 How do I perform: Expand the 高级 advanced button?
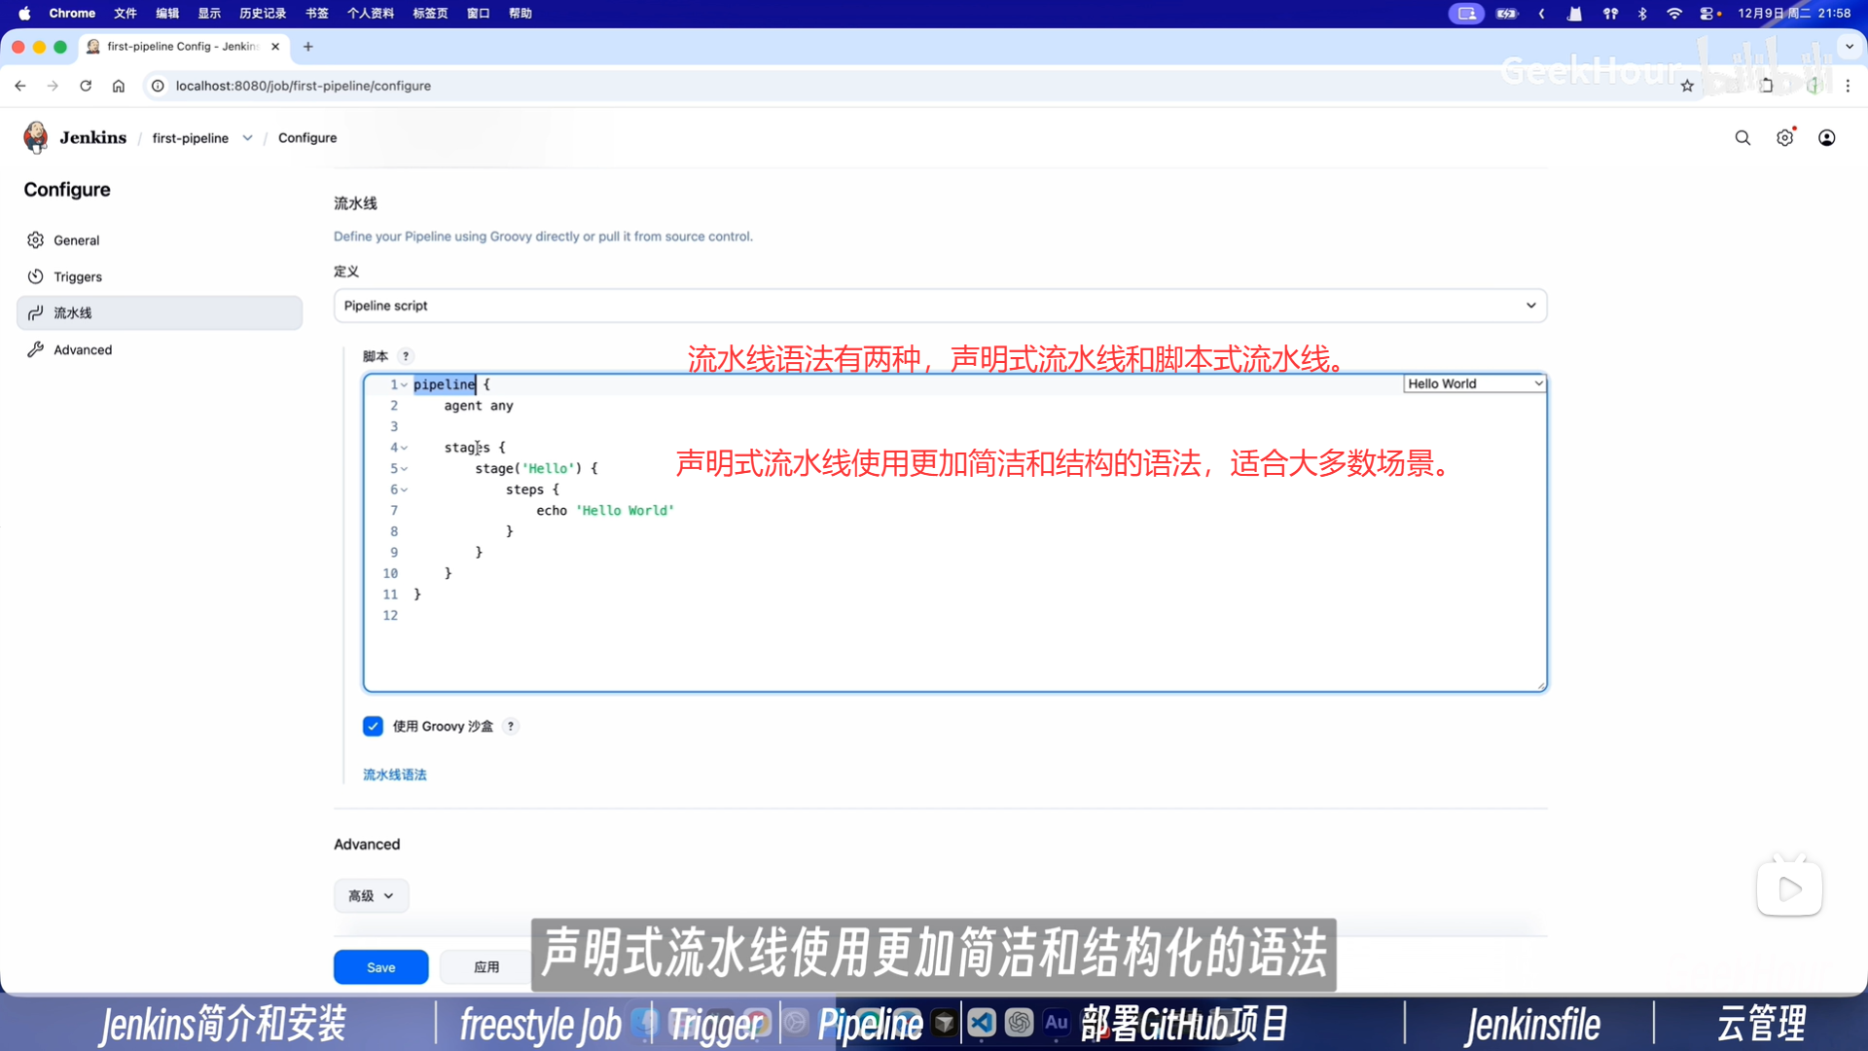pos(371,895)
